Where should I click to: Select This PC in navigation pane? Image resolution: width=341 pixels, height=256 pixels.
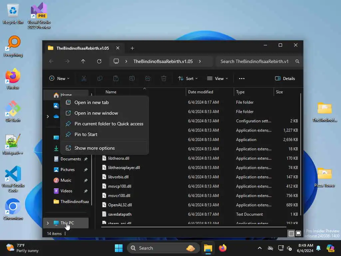click(x=66, y=223)
